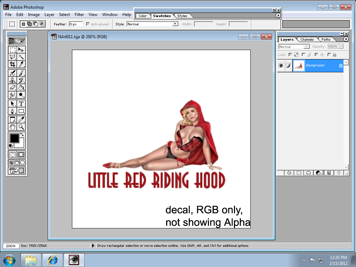Viewport: 356px width, 267px height.
Task: Open status bar document info arrow
Action: (x=93, y=245)
